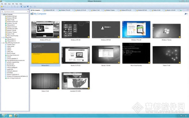
Task: Click the File Explorer taskbar icon
Action: click(11, 116)
